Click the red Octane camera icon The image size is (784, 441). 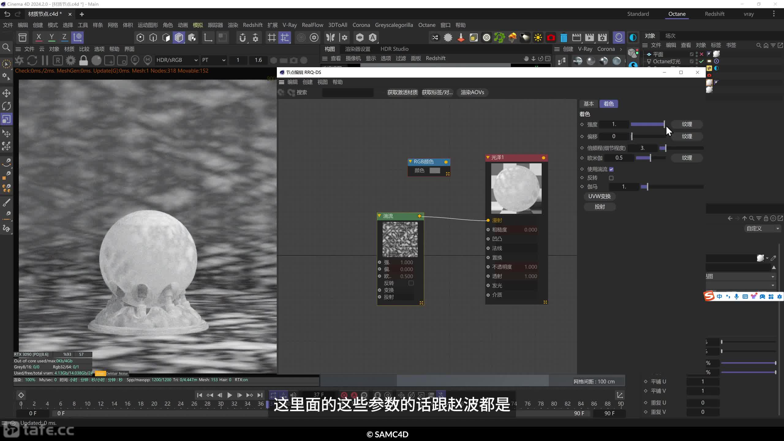(551, 38)
